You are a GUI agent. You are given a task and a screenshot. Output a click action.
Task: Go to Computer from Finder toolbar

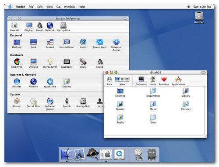[x=141, y=81]
